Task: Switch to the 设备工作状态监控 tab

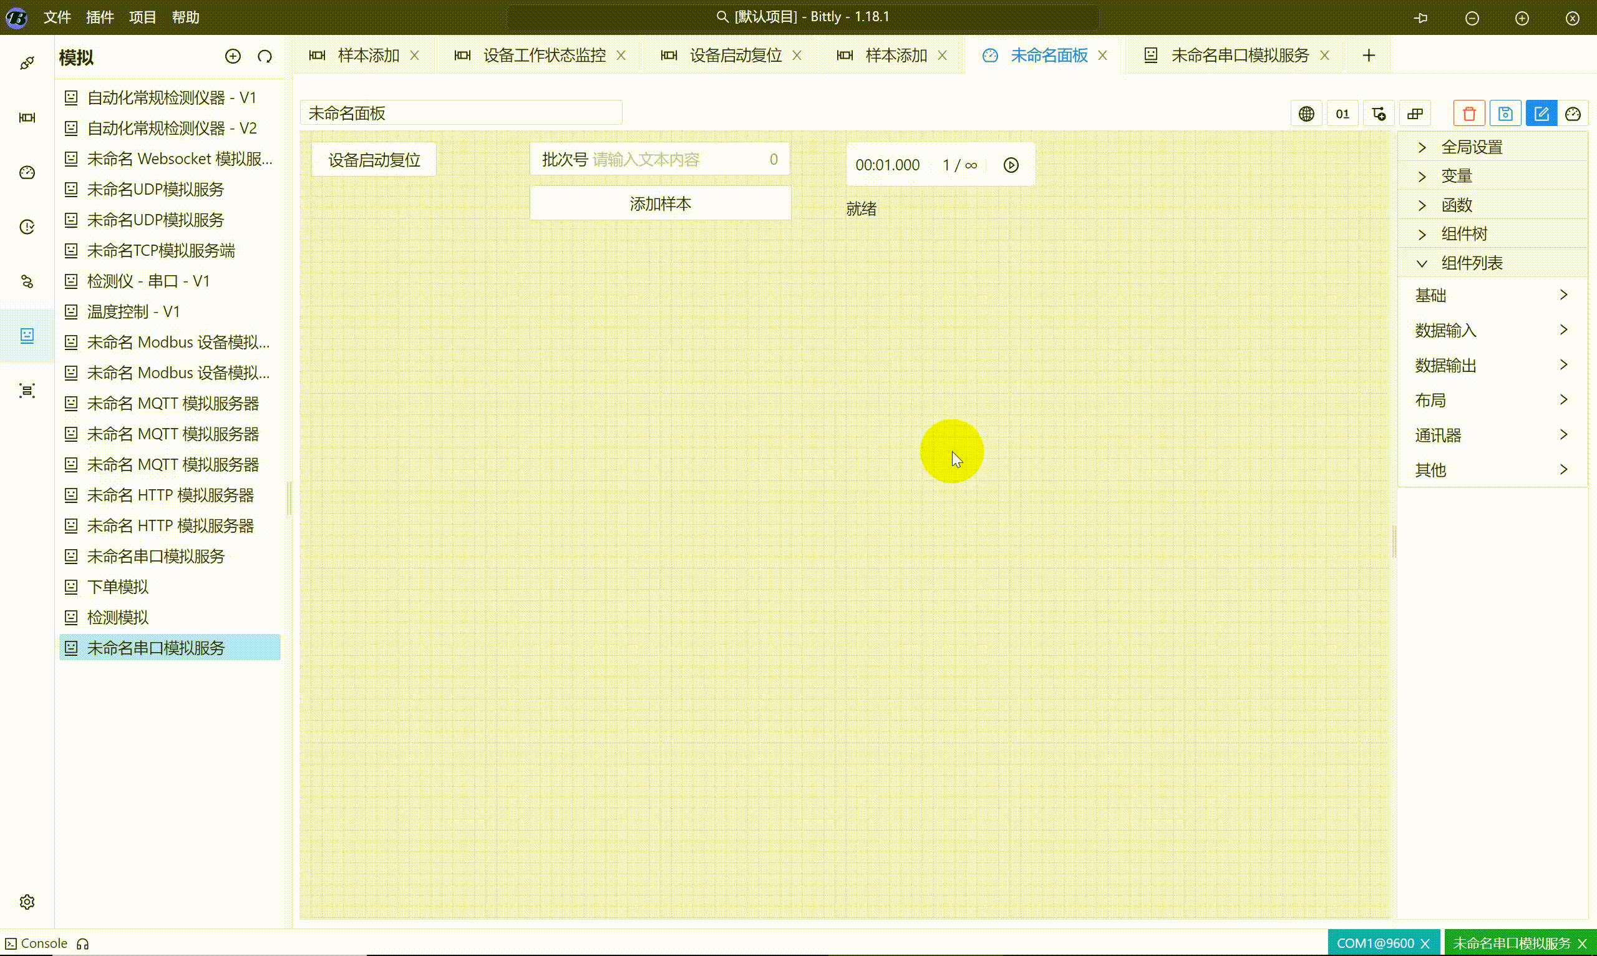Action: tap(544, 55)
